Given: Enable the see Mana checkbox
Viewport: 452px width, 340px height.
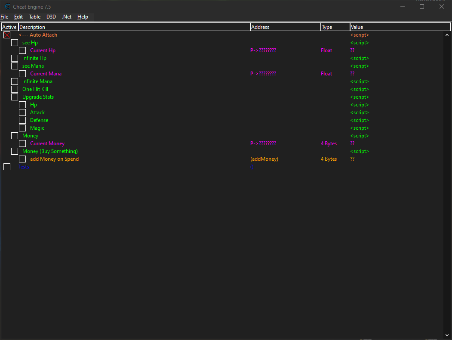Looking at the screenshot, I should click(x=15, y=66).
